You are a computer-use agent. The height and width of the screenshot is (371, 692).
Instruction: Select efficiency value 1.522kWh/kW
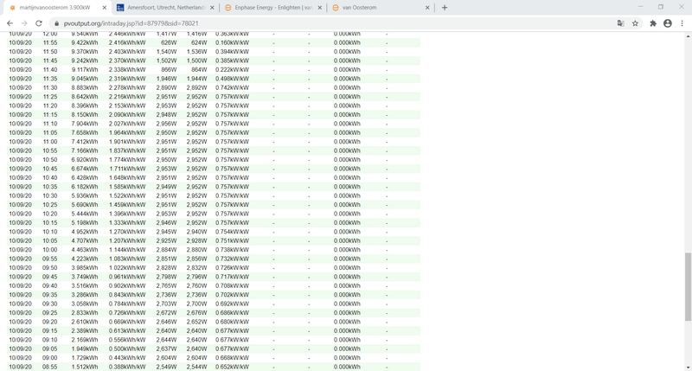click(127, 195)
